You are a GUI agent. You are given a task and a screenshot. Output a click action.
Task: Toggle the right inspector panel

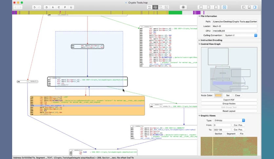coord(255,7)
